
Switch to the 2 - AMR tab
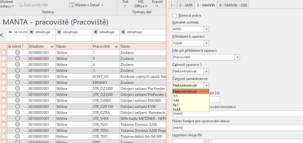185,5
